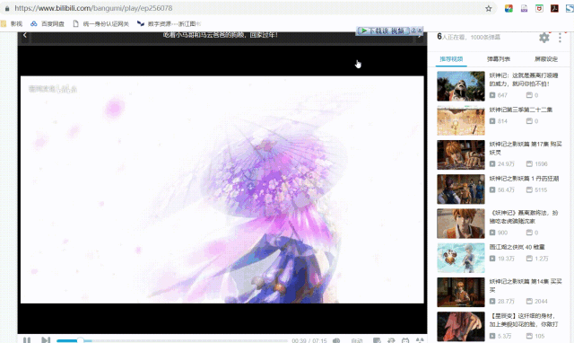Toggle fullscreen mode icon in player
The width and height of the screenshot is (574, 343).
click(420, 340)
